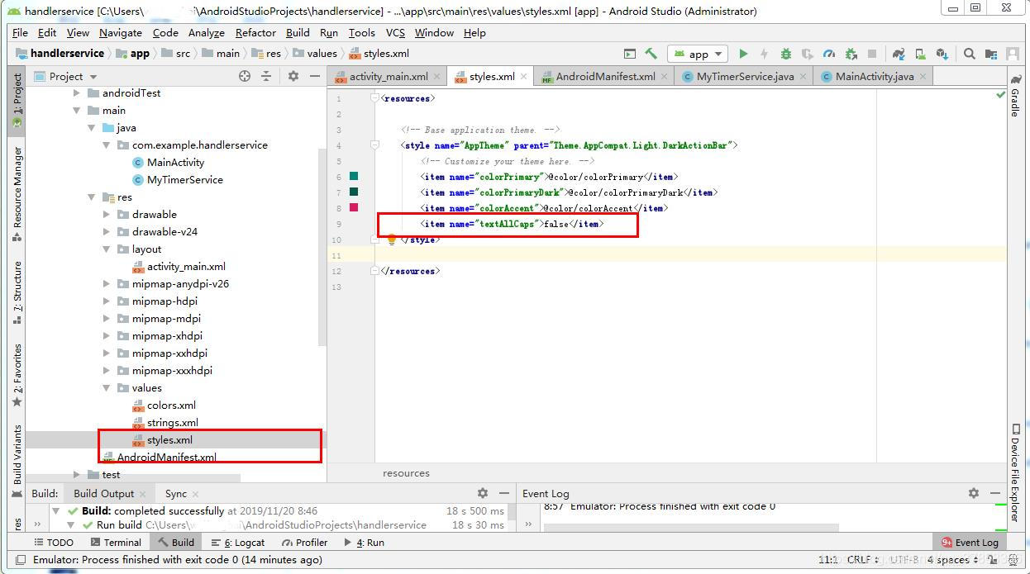This screenshot has width=1030, height=574.
Task: Select MyTimerService class in project tree
Action: click(184, 180)
